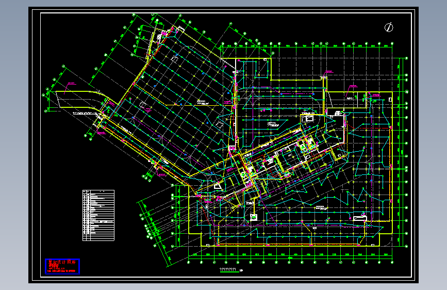
Task: Select the white legend table
Action: tap(98, 216)
